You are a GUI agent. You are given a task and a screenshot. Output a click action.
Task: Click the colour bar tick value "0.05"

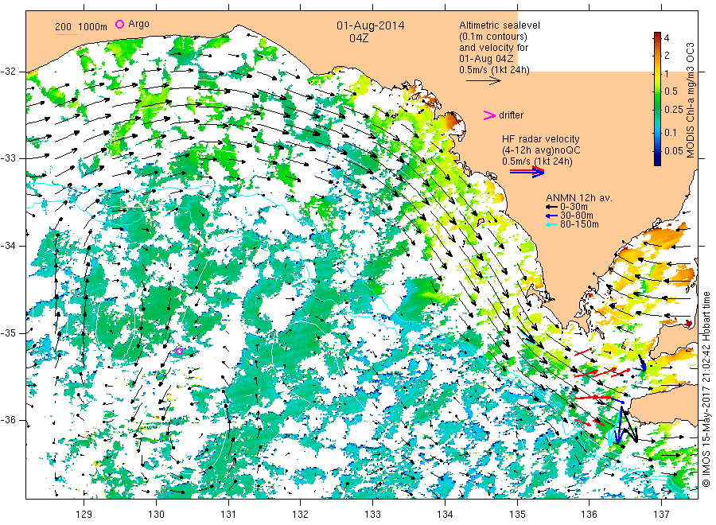click(674, 150)
